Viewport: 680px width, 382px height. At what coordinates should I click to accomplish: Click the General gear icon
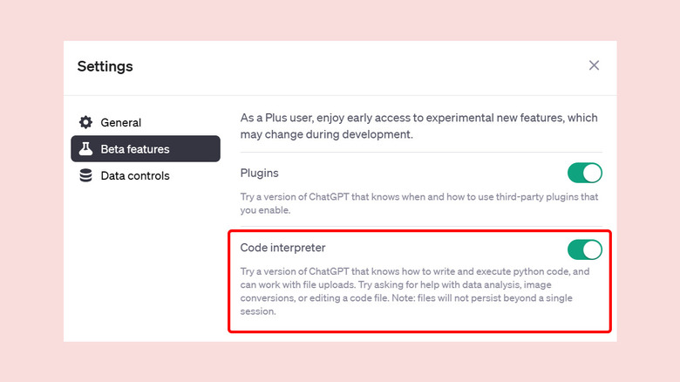[85, 123]
